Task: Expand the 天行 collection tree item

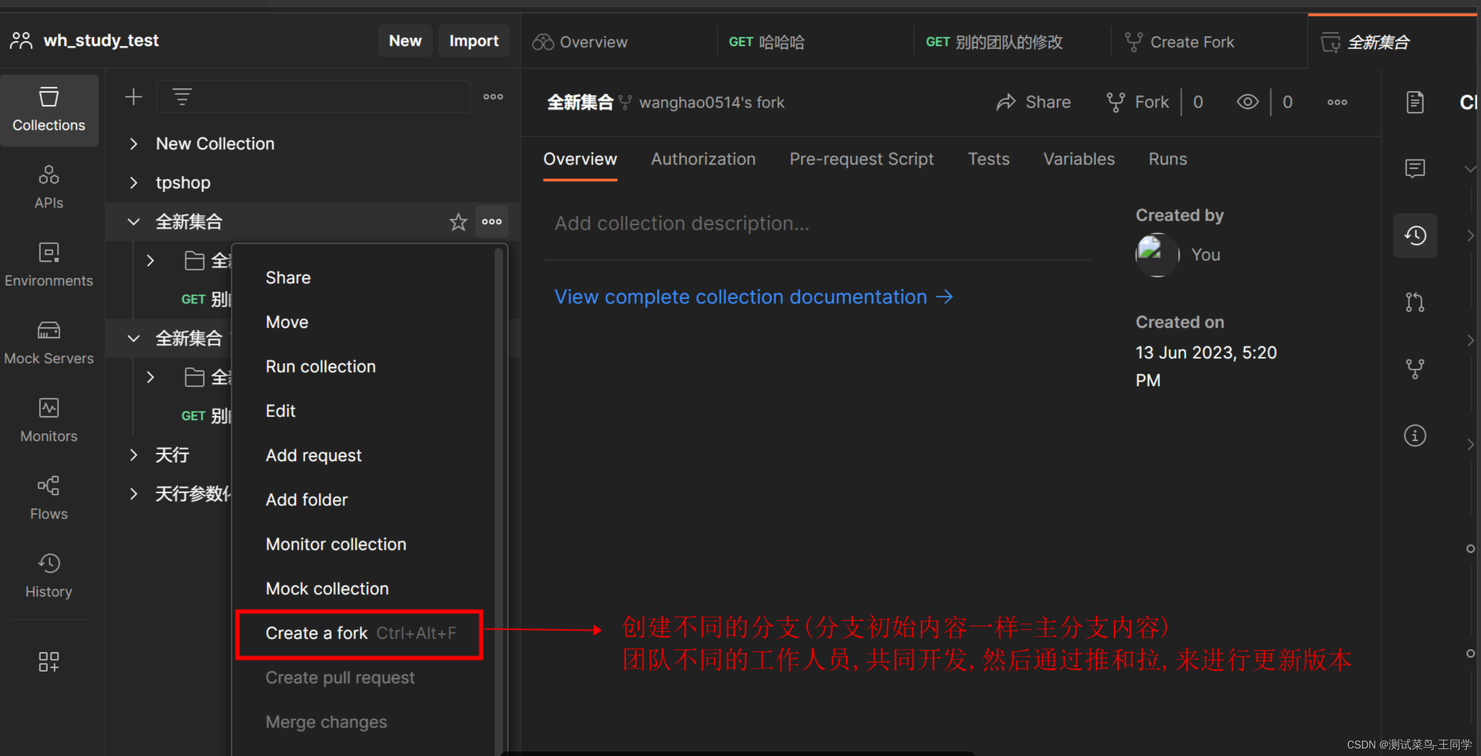Action: 134,454
